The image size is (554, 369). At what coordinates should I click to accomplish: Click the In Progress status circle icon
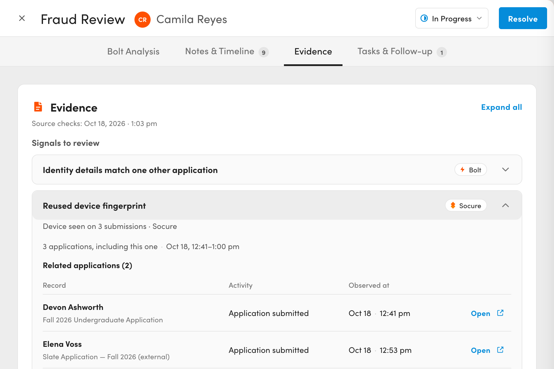coord(424,18)
